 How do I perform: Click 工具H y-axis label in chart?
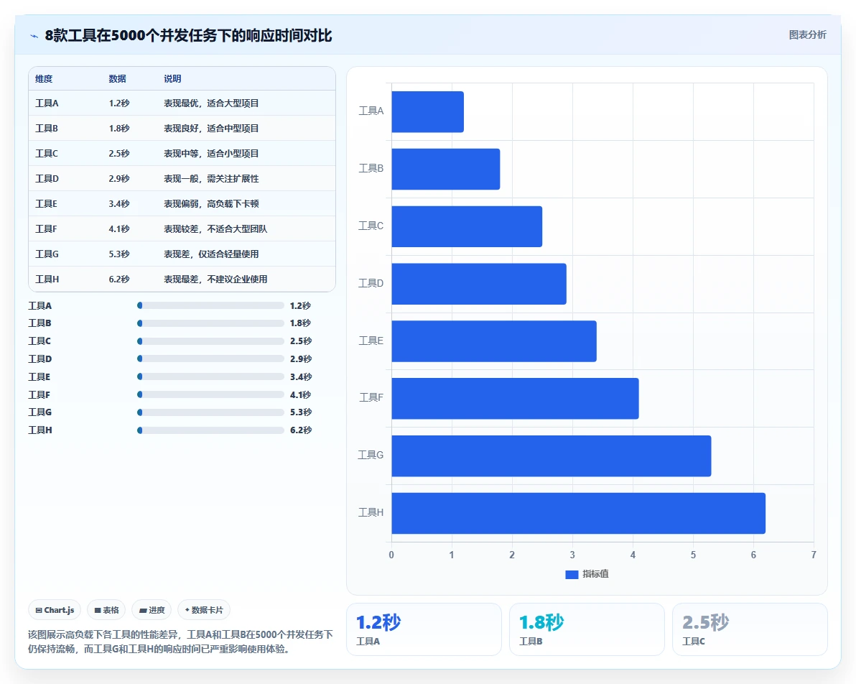pyautogui.click(x=371, y=512)
